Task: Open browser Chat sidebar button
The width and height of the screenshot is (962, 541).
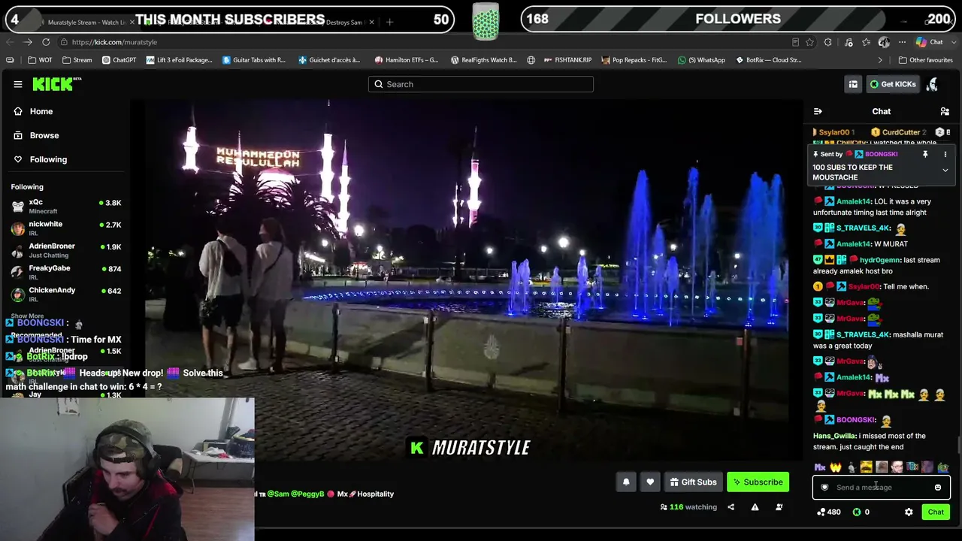Action: [x=930, y=42]
